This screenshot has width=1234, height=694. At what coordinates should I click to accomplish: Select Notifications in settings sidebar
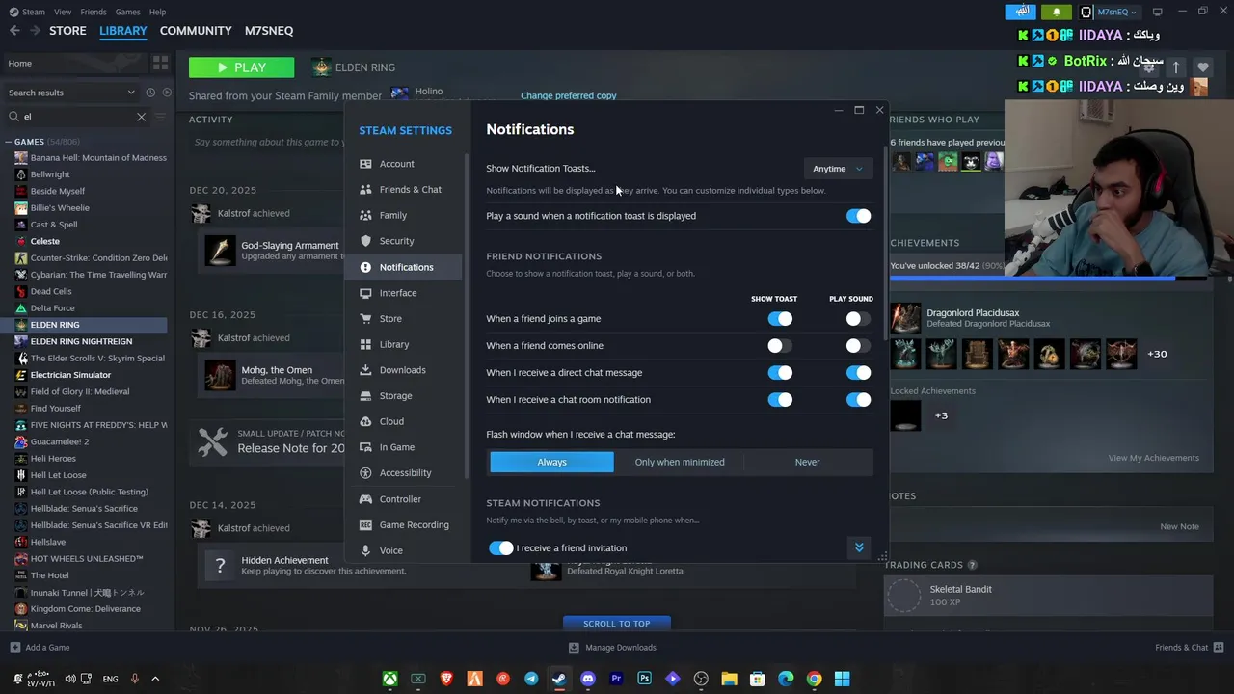pos(404,267)
